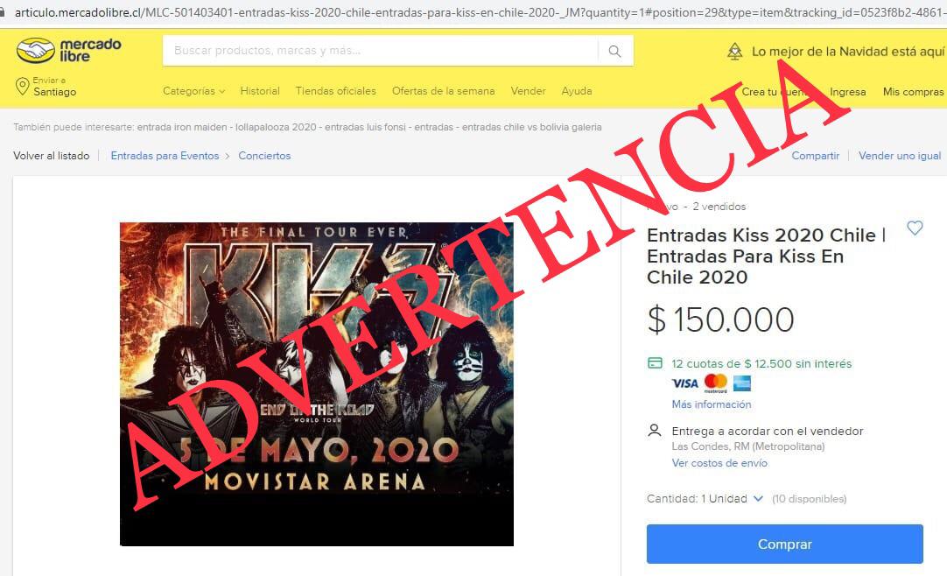The height and width of the screenshot is (576, 947).
Task: Click the Kiss concert poster image
Action: pyautogui.click(x=317, y=384)
